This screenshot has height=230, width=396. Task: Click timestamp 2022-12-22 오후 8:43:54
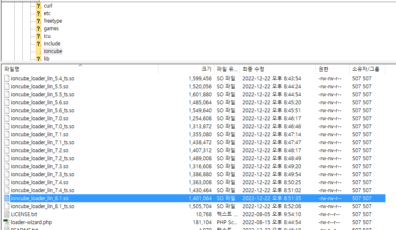(x=272, y=79)
